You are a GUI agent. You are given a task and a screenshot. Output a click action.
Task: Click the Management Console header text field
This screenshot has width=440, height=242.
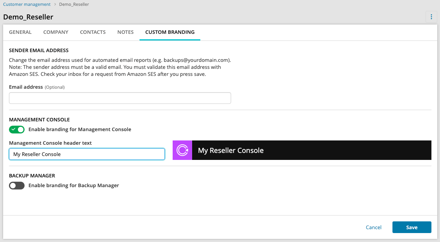point(87,154)
